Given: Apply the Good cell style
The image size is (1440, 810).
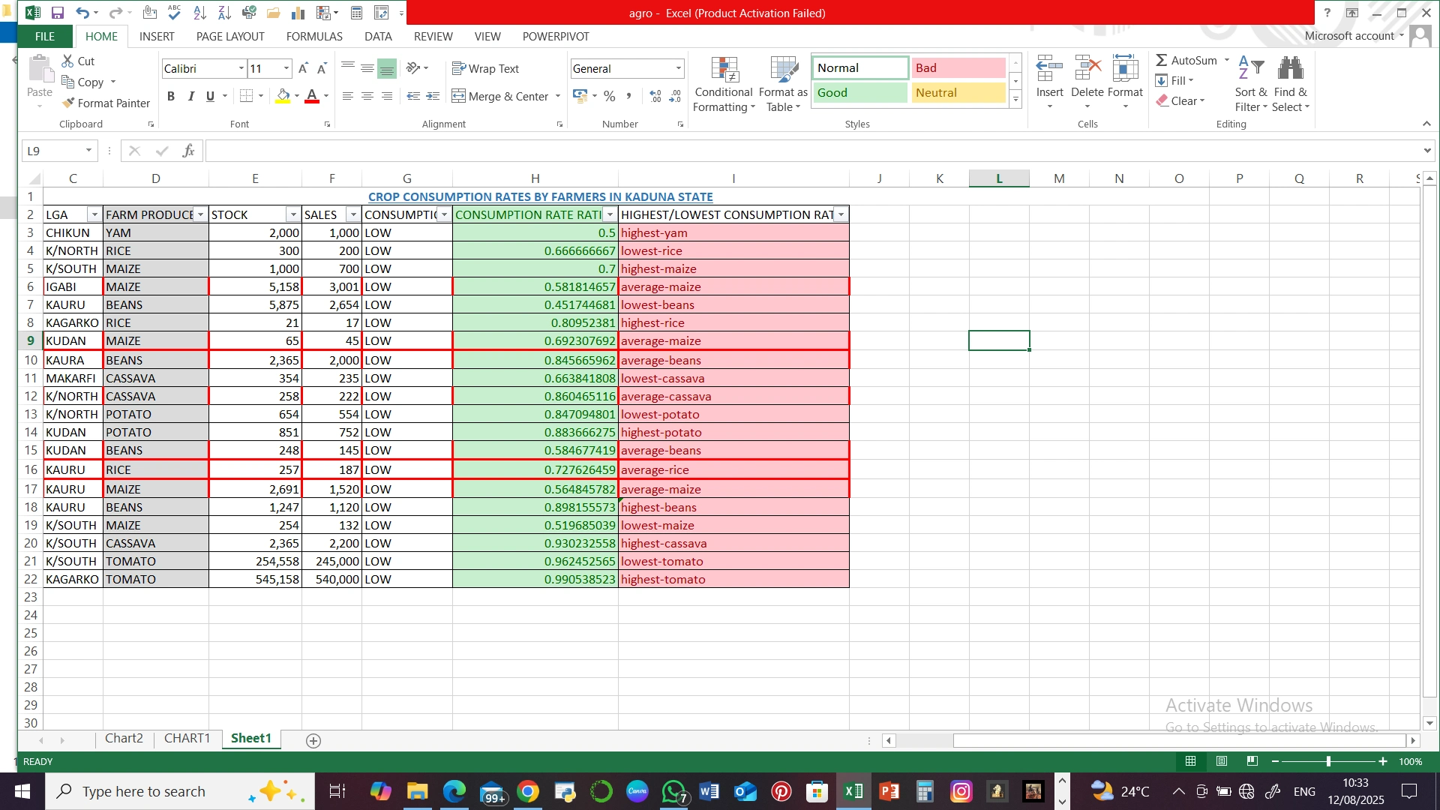Looking at the screenshot, I should 859,92.
